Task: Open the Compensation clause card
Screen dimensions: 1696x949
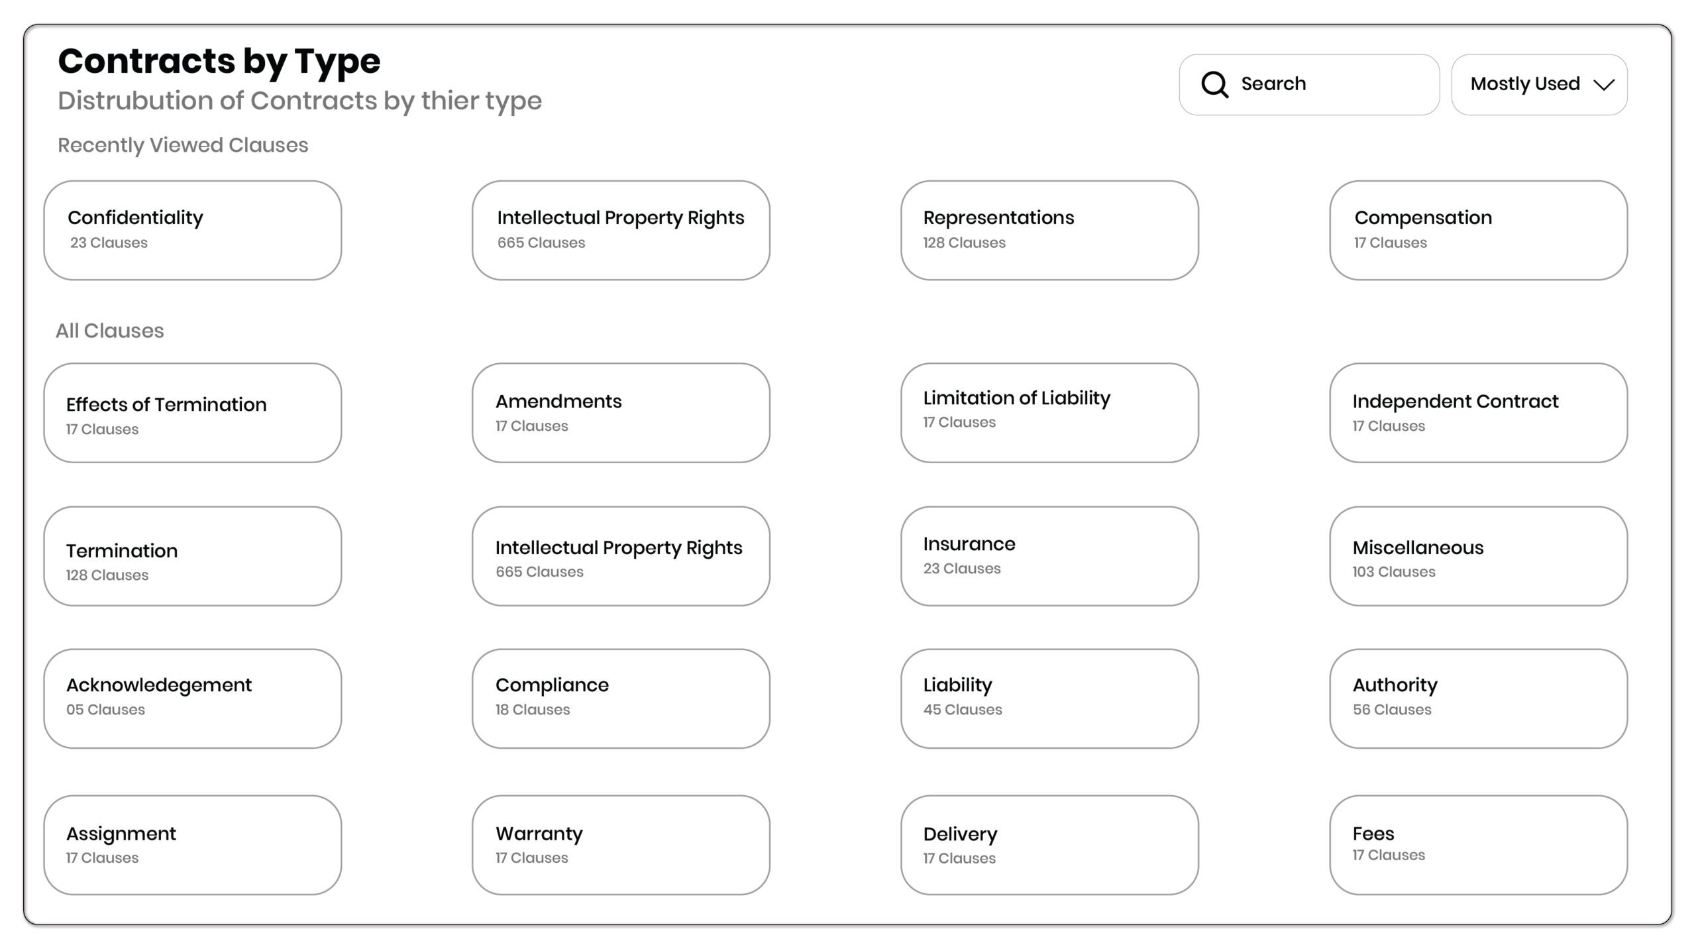Action: click(x=1478, y=230)
